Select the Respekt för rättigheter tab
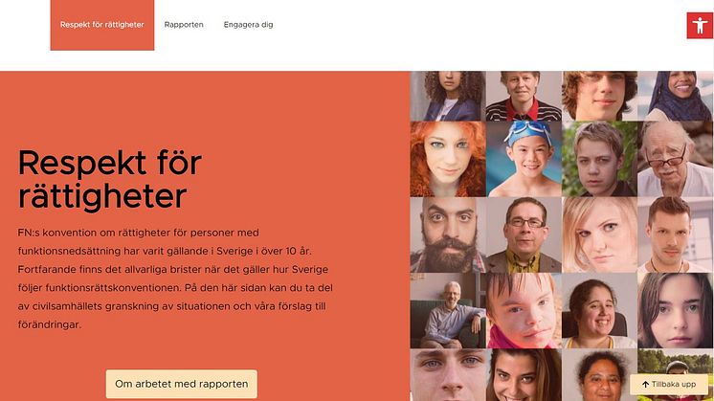The height and width of the screenshot is (401, 714). pos(102,25)
